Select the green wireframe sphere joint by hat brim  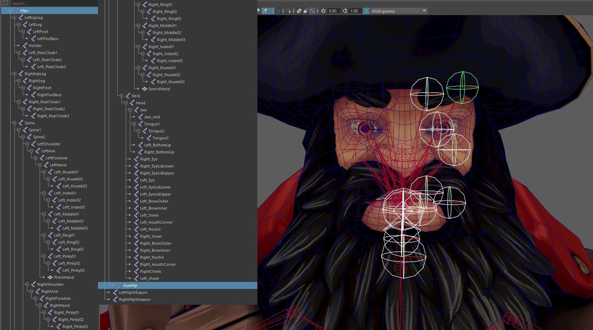462,87
